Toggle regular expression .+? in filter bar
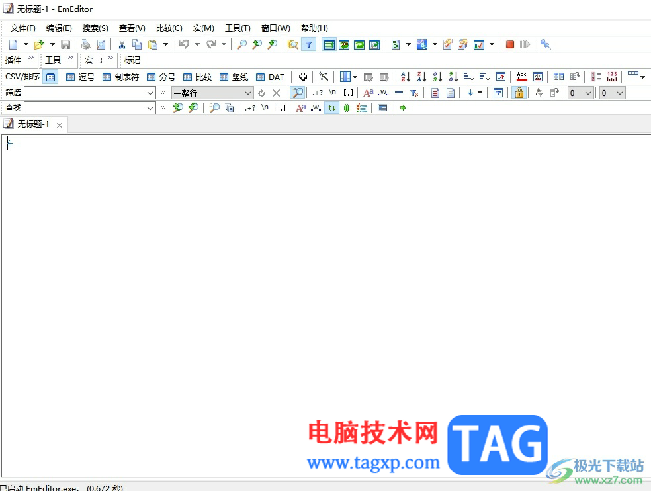The image size is (651, 491). click(318, 93)
